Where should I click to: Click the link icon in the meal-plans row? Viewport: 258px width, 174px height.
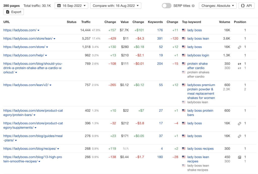tap(239, 136)
